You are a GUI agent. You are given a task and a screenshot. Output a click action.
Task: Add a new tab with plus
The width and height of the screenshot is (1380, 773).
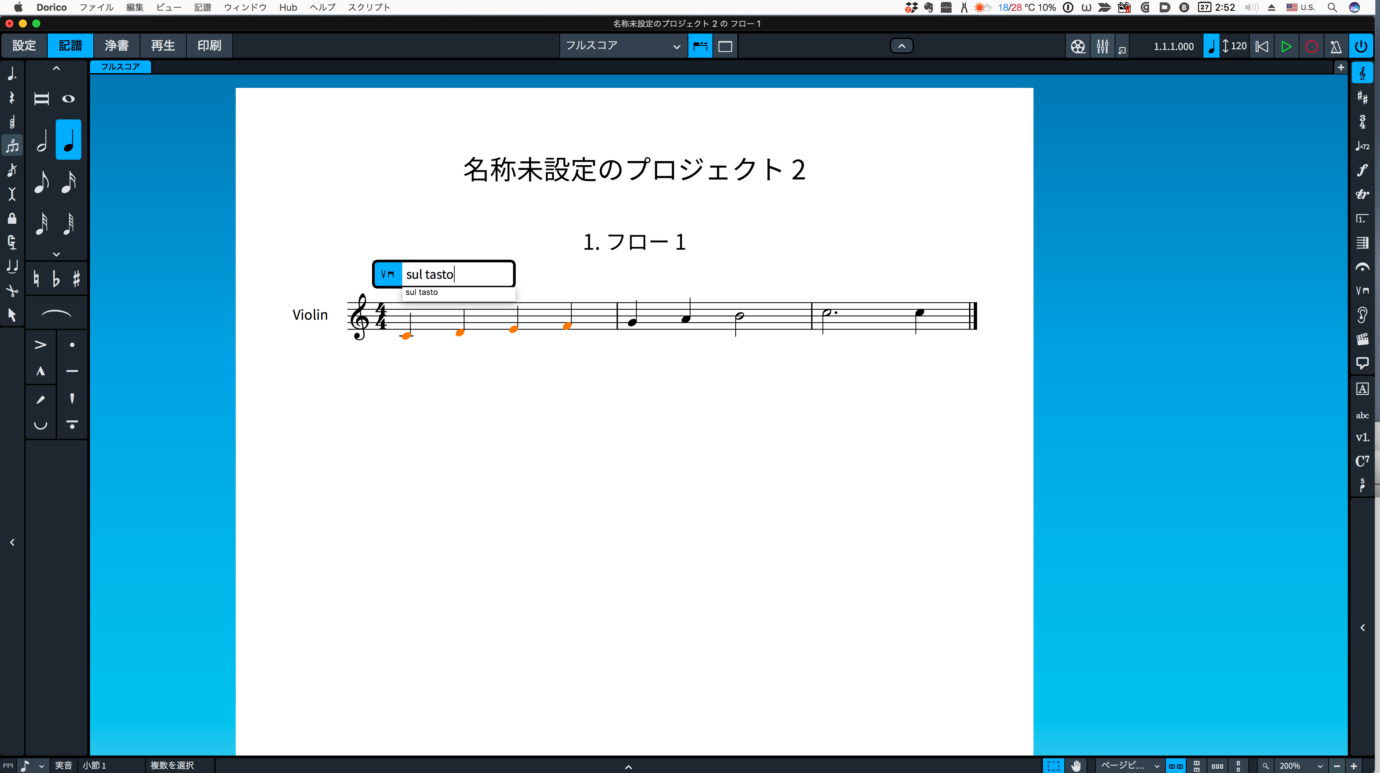click(x=1341, y=67)
